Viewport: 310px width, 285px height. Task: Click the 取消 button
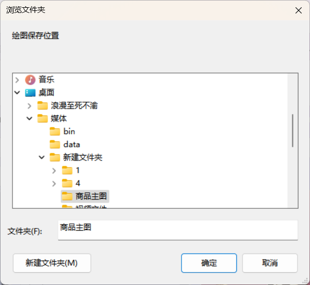click(x=270, y=263)
